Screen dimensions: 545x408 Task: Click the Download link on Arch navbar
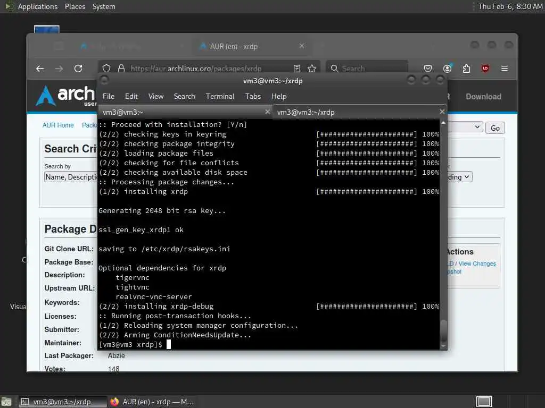(x=483, y=97)
